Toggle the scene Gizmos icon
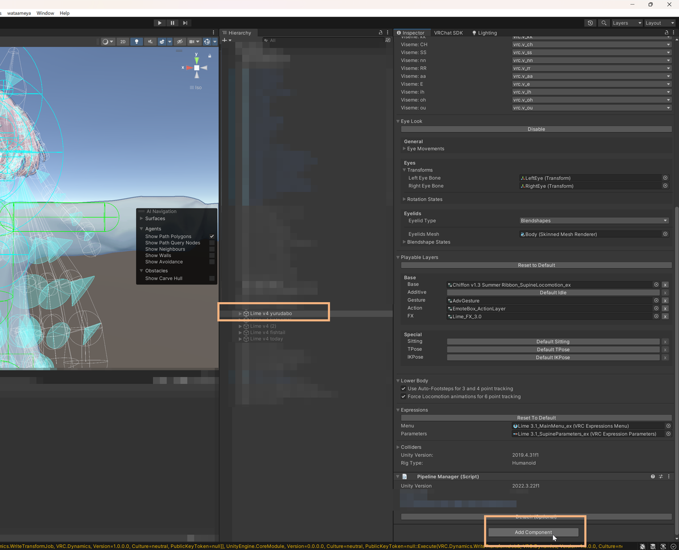This screenshot has width=679, height=550. tap(207, 41)
